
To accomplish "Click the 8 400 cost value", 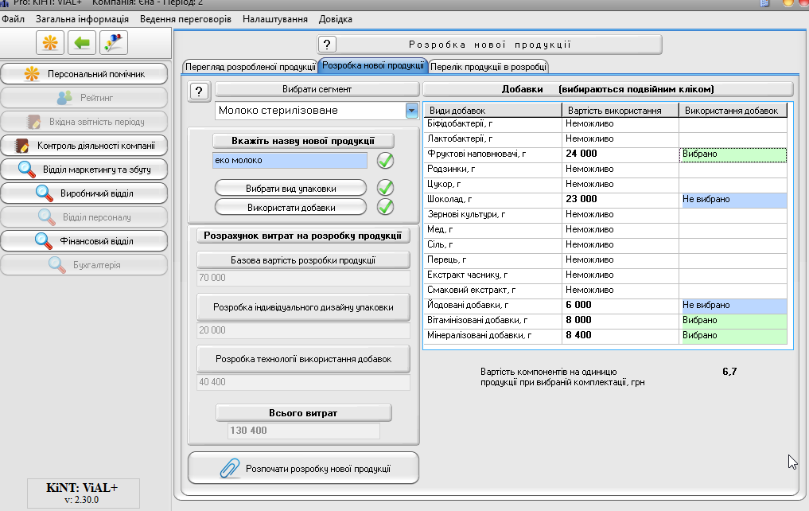I will 578,336.
